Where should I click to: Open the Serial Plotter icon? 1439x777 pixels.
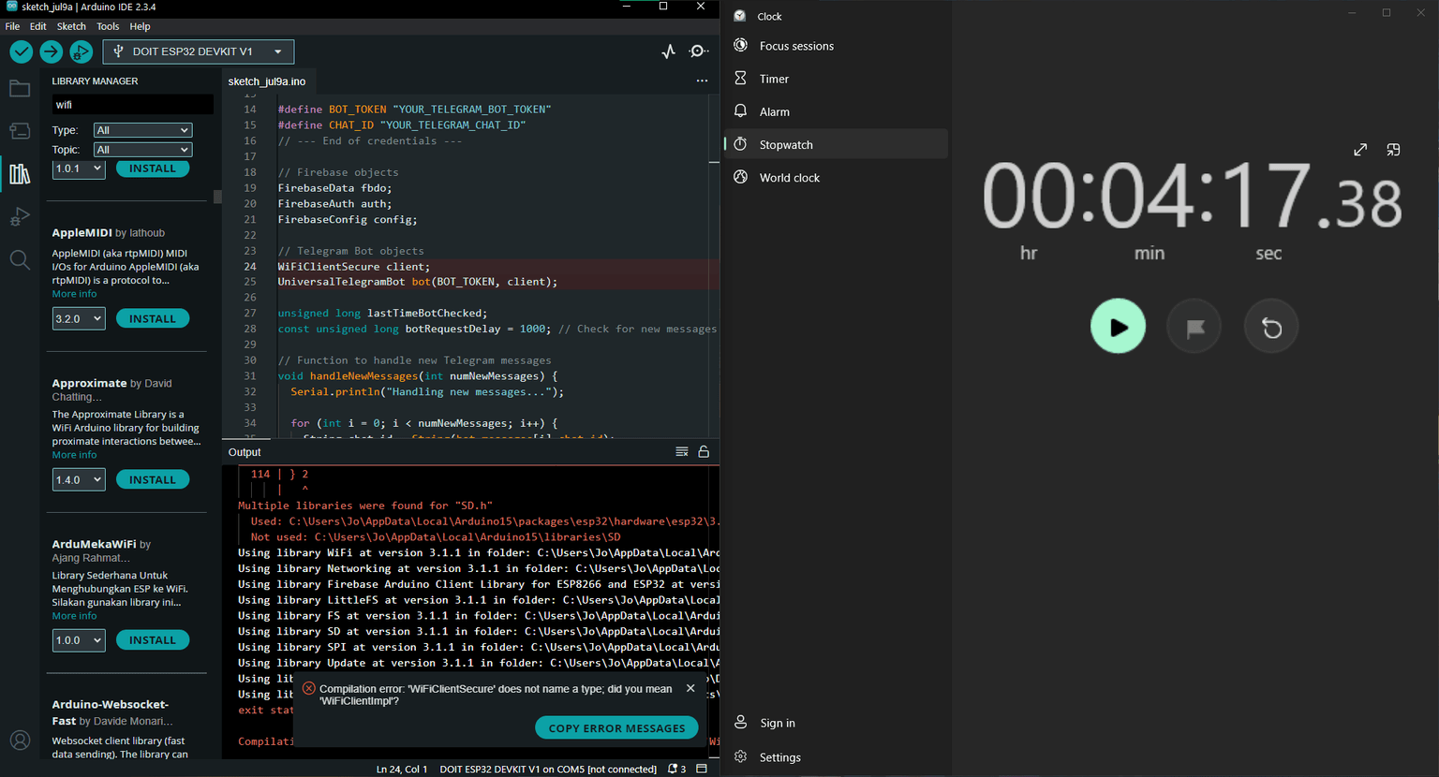click(668, 51)
